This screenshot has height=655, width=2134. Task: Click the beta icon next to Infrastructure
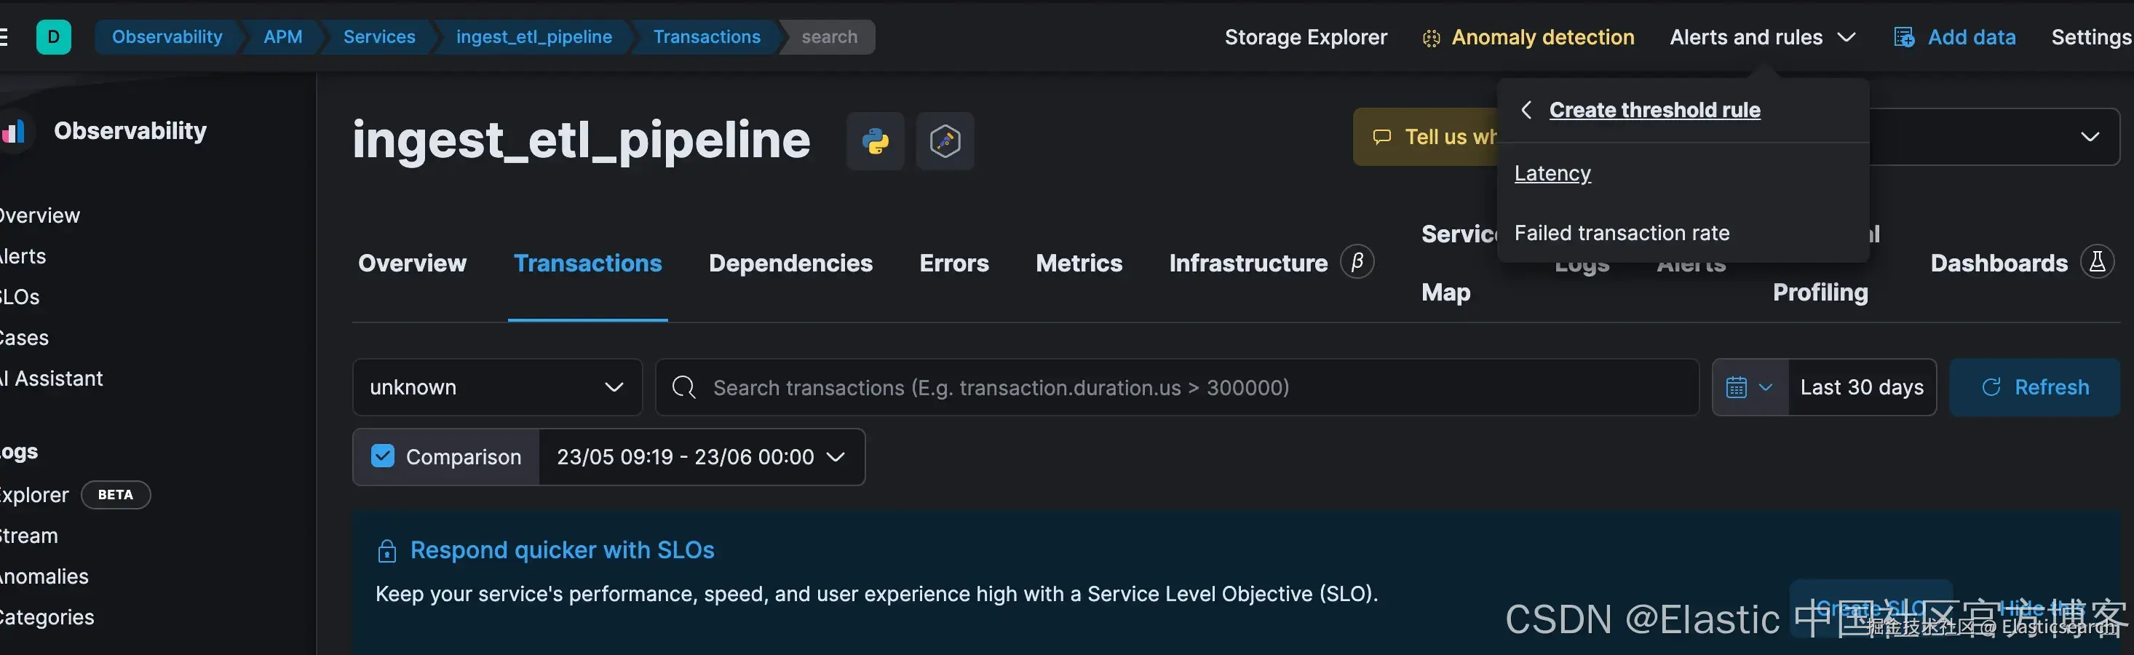pyautogui.click(x=1357, y=263)
